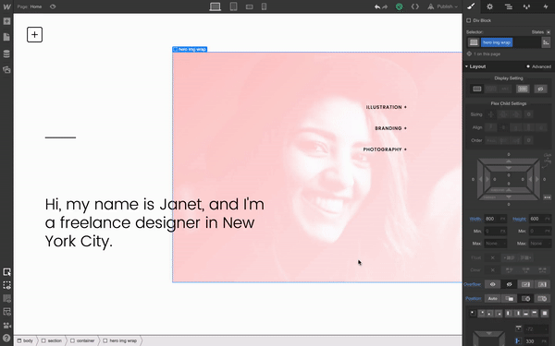This screenshot has height=346, width=555.
Task: Open the Max width None dropdown
Action: [x=496, y=244]
